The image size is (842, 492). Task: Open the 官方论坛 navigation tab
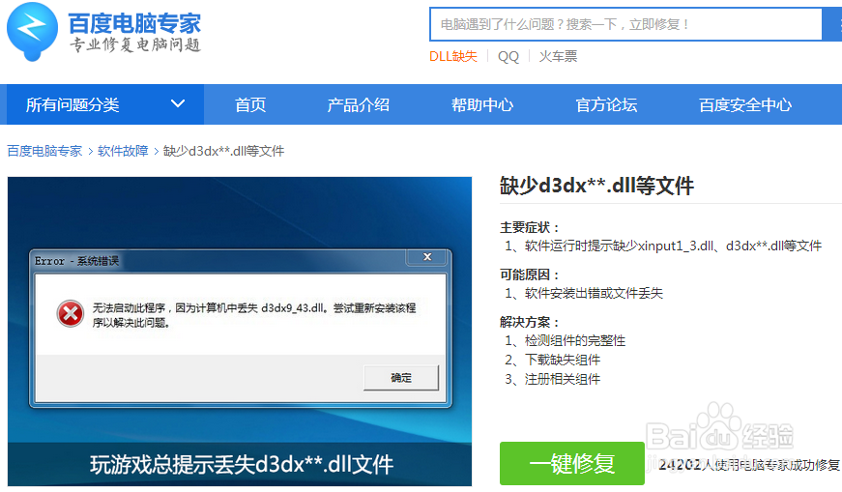pyautogui.click(x=606, y=104)
